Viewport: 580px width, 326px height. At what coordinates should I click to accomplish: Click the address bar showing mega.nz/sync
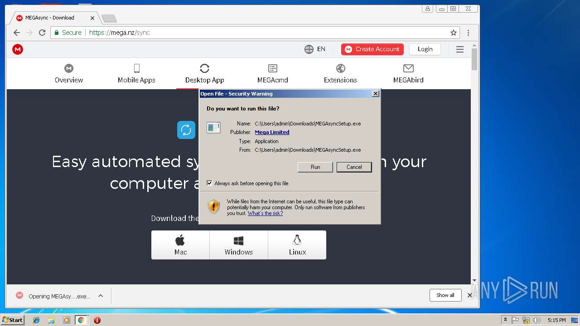click(x=255, y=33)
